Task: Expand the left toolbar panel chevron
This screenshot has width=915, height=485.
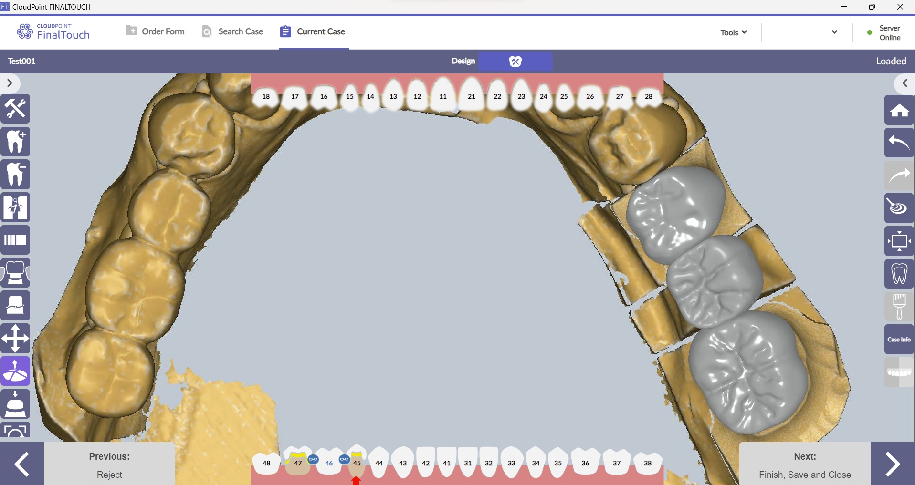Action: point(10,83)
